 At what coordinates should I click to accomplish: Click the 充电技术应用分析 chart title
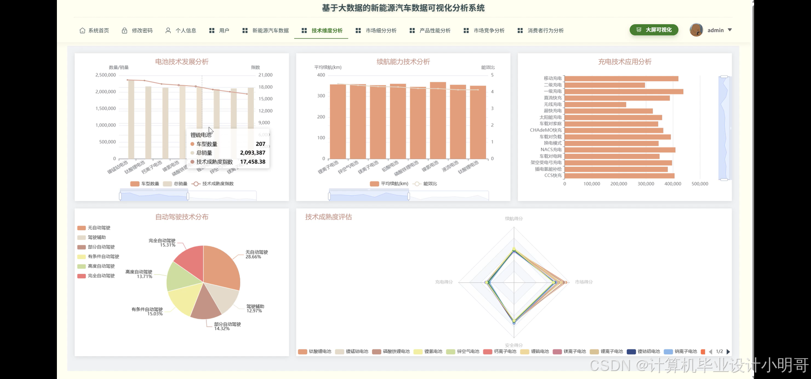point(625,62)
